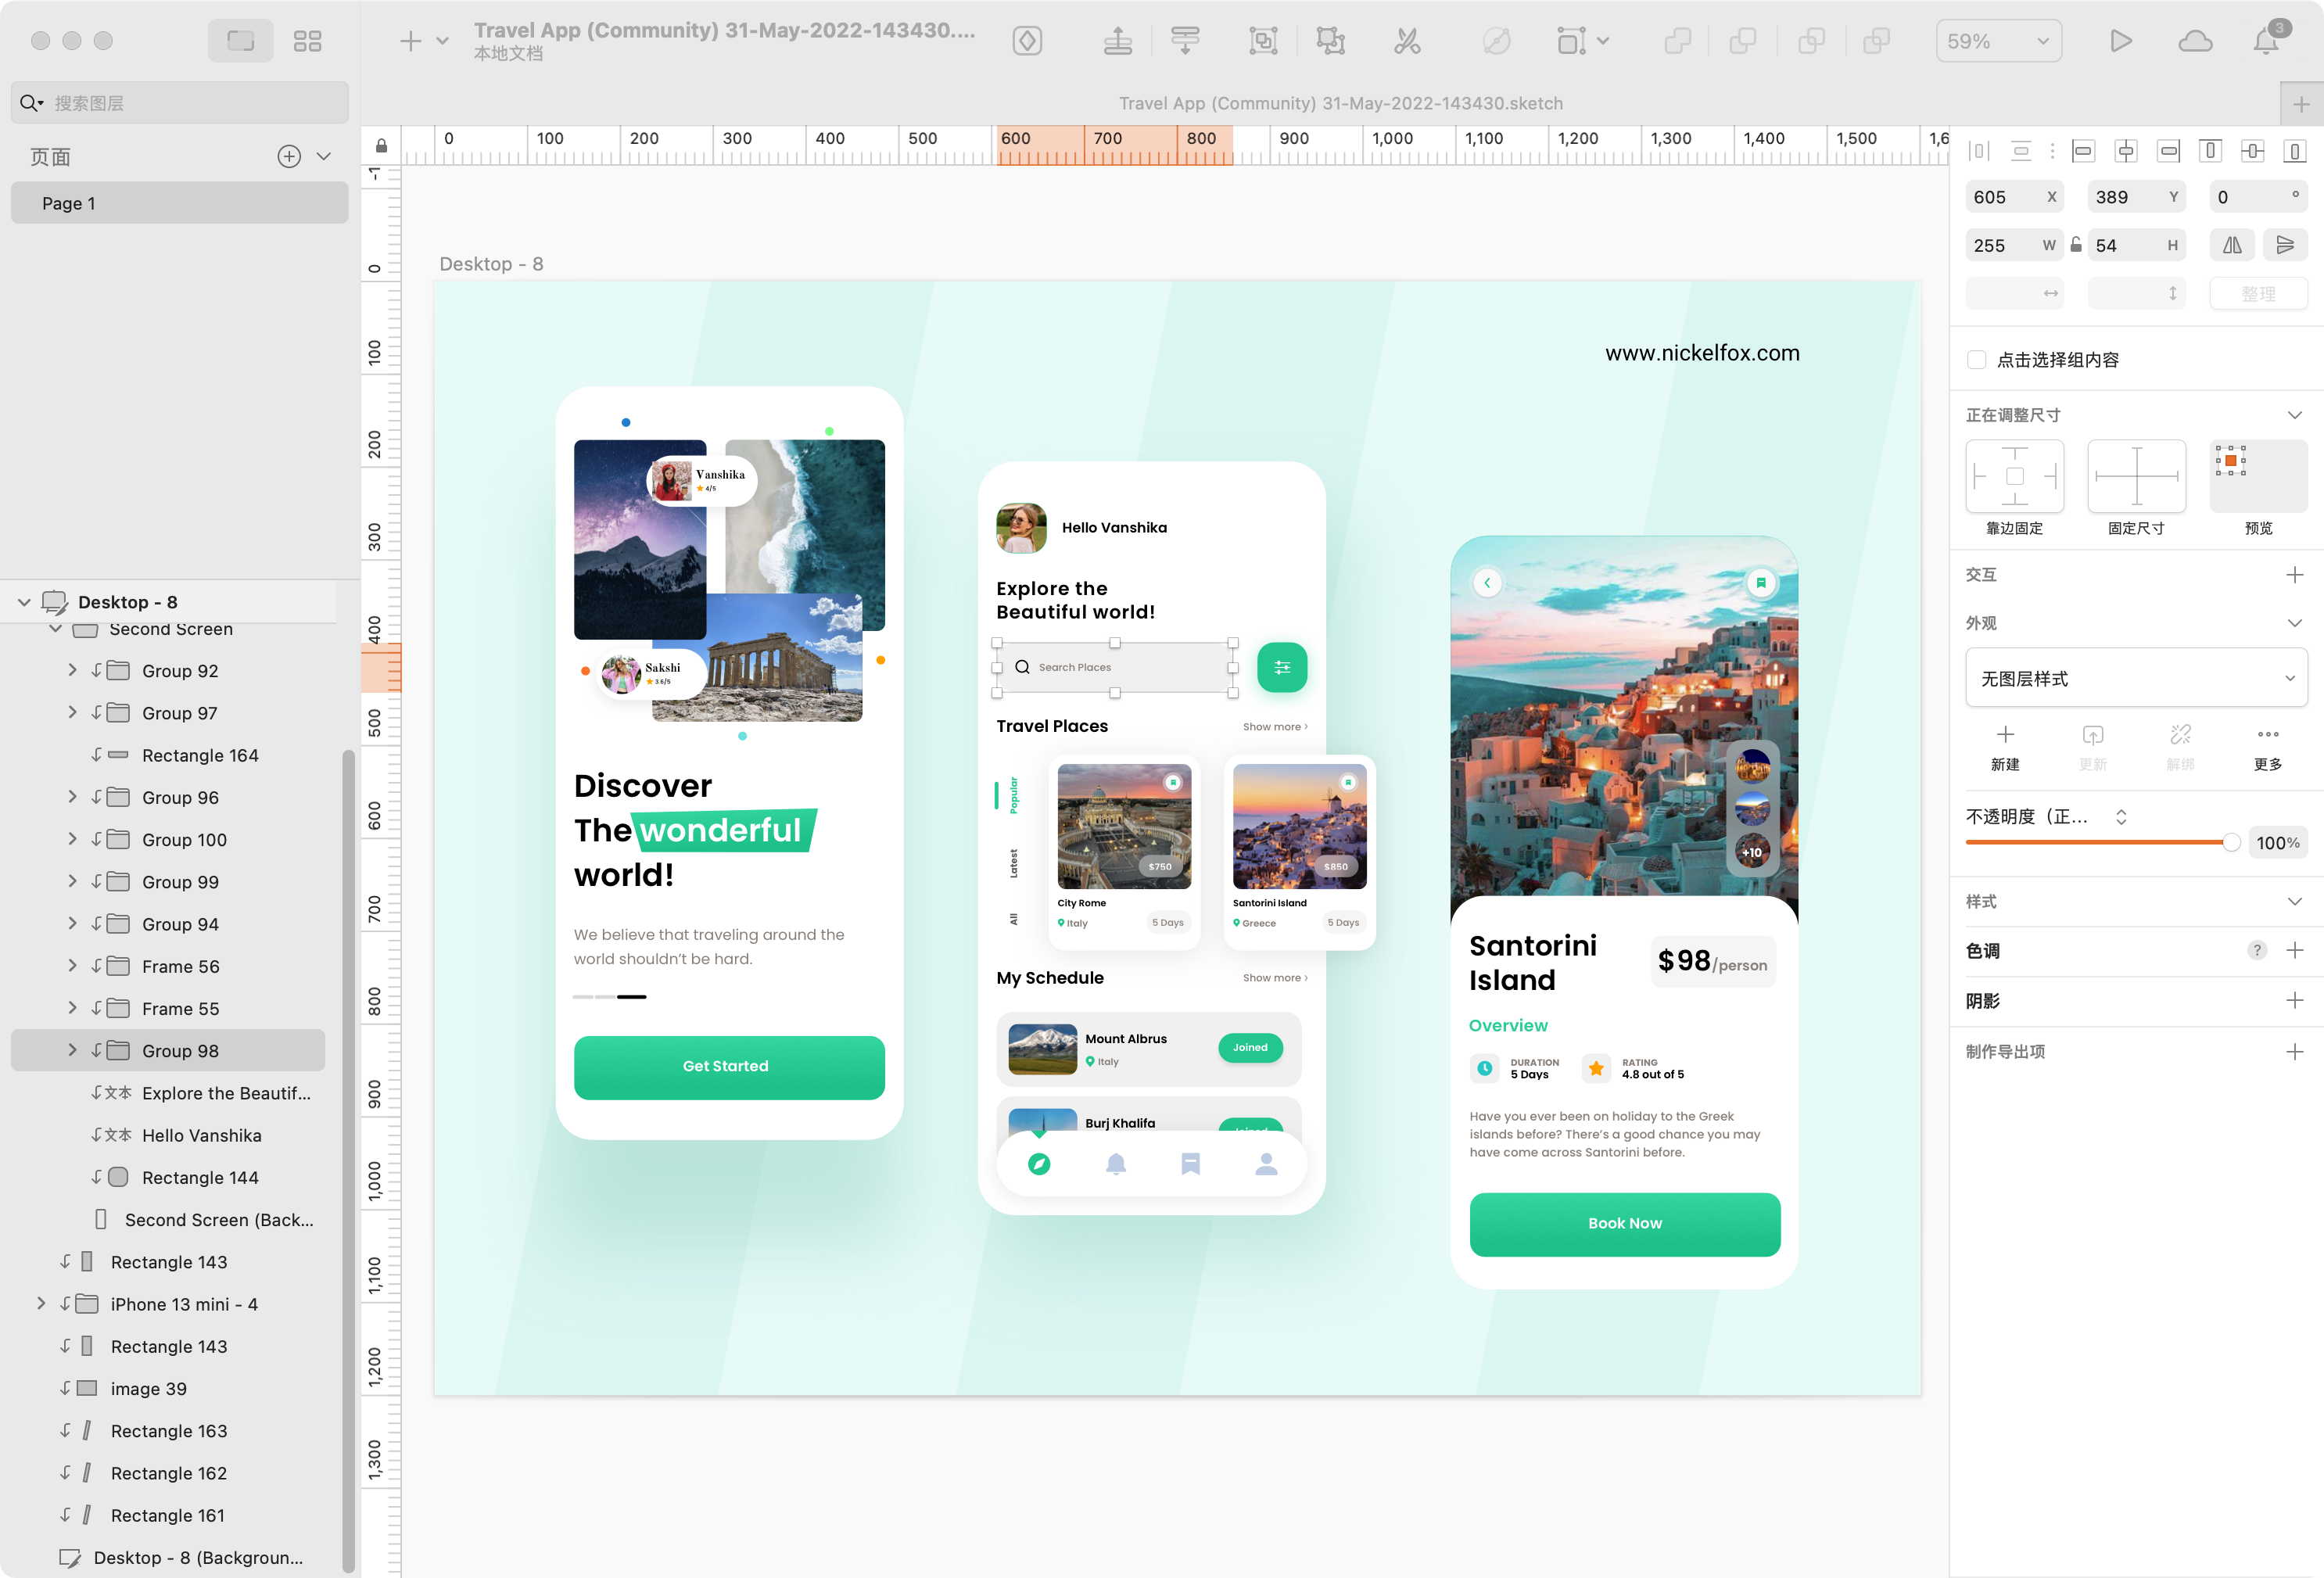Apply the Union boolean operation
2324x1578 pixels.
coord(1678,41)
